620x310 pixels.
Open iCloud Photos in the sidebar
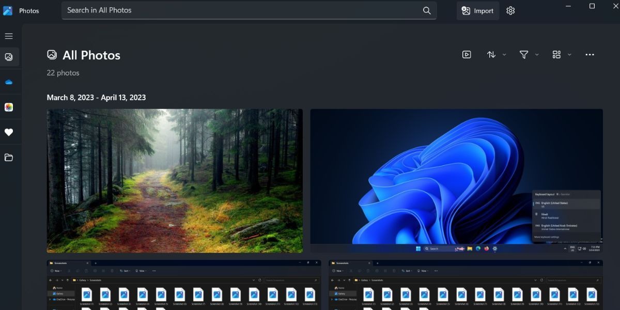pyautogui.click(x=9, y=107)
